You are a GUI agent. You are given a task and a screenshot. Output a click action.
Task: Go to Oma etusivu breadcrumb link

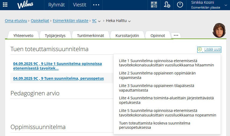(x=16, y=21)
